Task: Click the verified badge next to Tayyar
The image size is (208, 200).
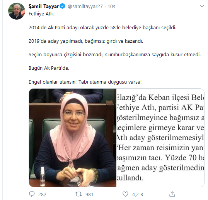Action: coord(63,6)
